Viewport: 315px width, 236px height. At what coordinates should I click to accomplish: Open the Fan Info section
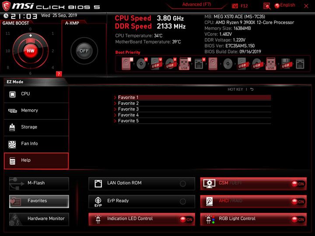tap(36, 144)
